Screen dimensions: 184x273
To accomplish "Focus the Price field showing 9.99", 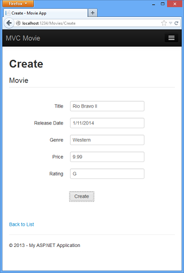I will pyautogui.click(x=107, y=157).
